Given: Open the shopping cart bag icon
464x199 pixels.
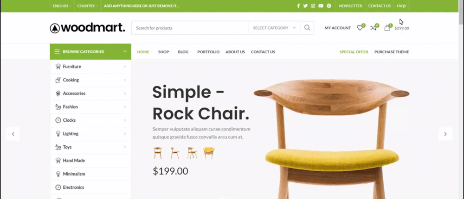Looking at the screenshot, I should [x=387, y=28].
